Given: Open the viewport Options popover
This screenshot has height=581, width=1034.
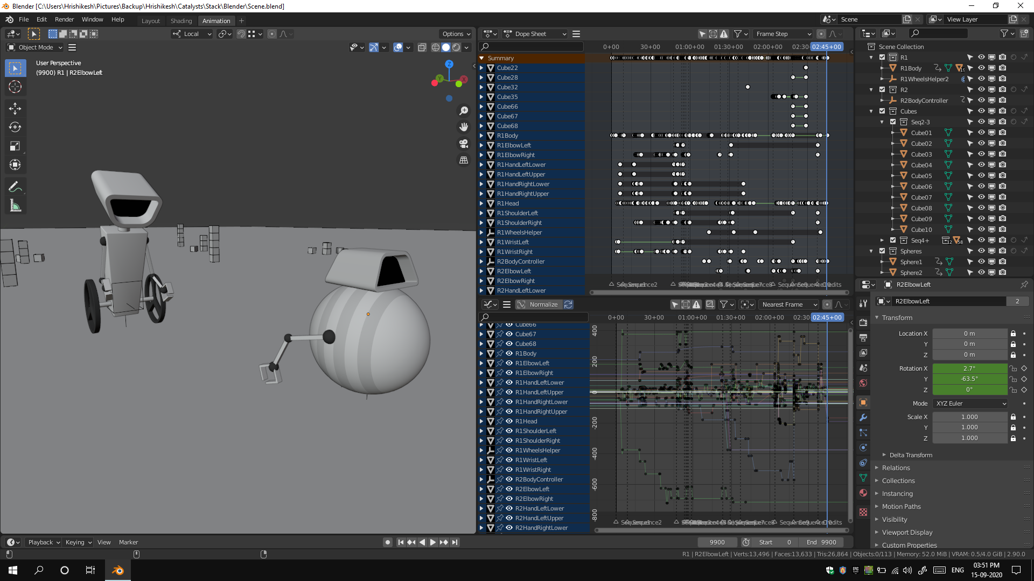Looking at the screenshot, I should point(456,34).
